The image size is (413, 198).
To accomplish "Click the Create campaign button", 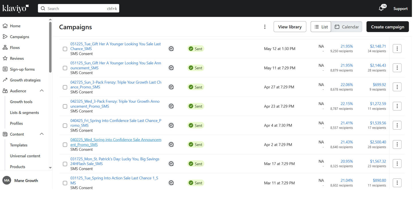I will click(x=387, y=27).
